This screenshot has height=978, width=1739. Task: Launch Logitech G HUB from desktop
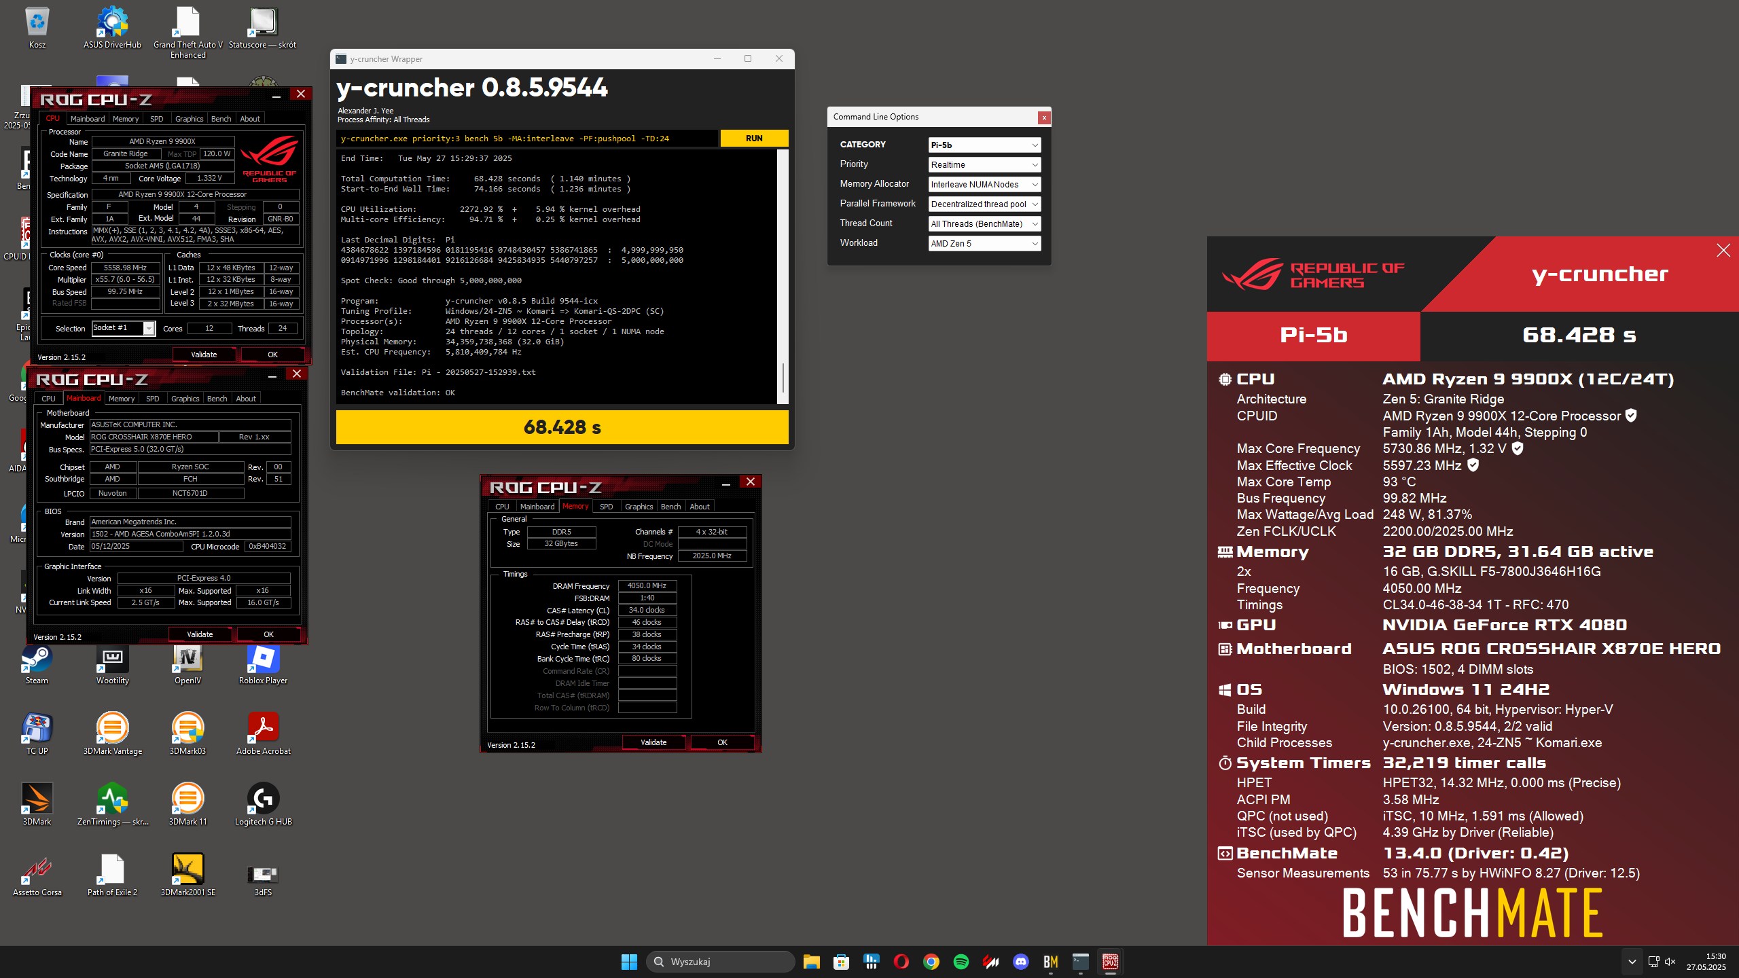[263, 805]
